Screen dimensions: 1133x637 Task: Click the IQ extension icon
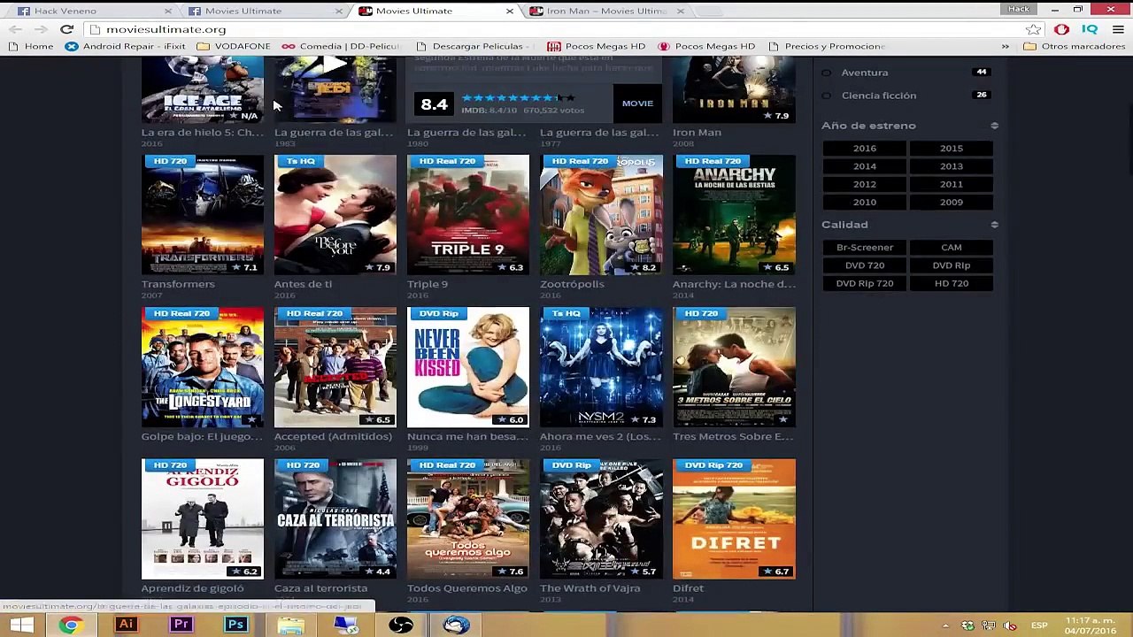[1090, 29]
